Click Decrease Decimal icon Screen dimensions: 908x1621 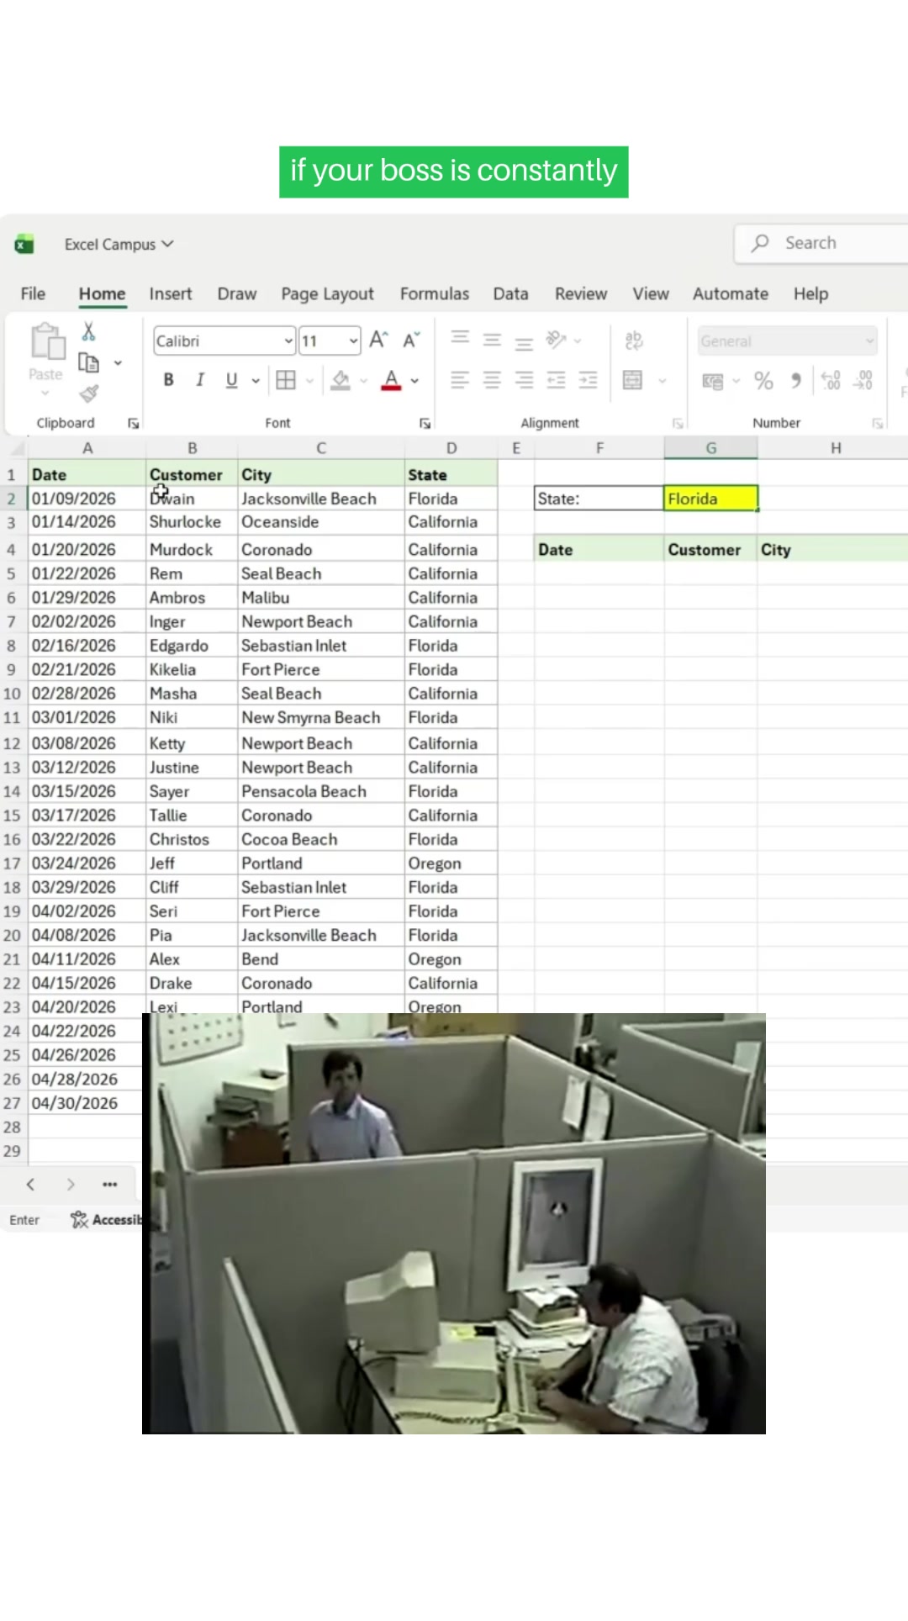pyautogui.click(x=863, y=380)
